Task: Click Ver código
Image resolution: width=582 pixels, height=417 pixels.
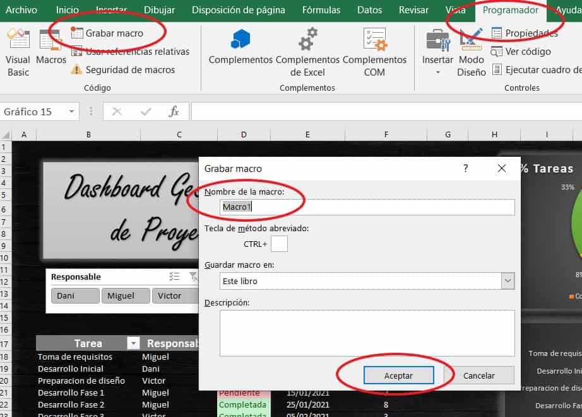Action: 521,52
